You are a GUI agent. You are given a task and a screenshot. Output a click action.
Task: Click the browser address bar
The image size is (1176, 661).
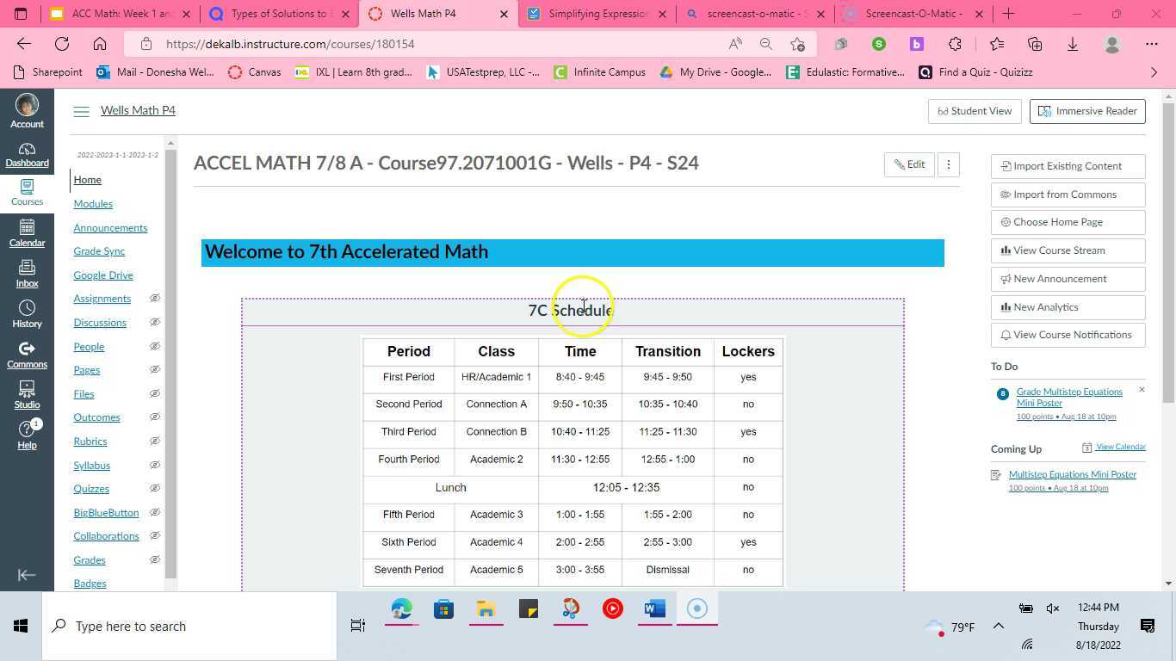pos(430,44)
